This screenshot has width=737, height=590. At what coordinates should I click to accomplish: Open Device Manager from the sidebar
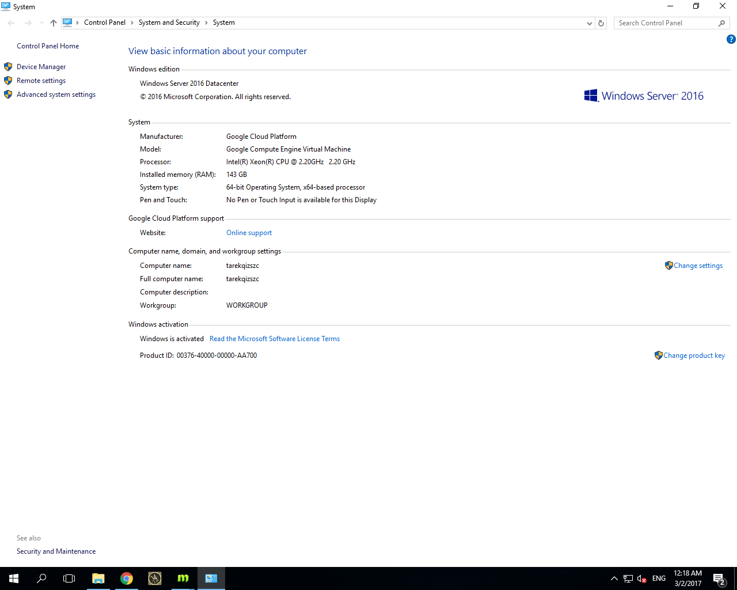click(41, 67)
